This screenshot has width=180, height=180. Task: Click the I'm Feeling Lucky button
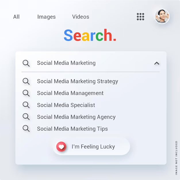tap(91, 147)
